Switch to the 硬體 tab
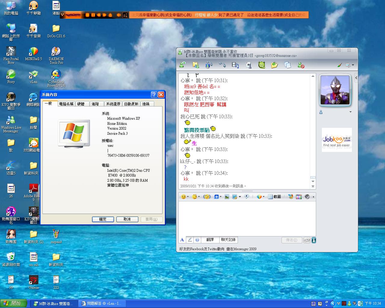Screen dimensions: 385x308 coord(81,104)
